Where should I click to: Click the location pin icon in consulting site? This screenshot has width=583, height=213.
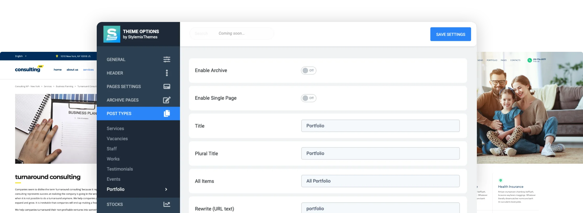tap(57, 56)
